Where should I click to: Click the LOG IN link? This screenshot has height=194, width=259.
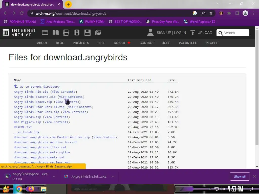pos(180,33)
